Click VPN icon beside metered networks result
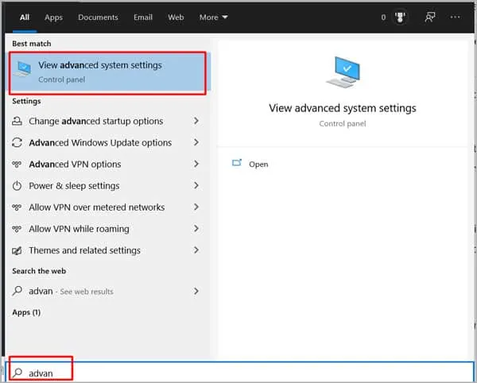Viewport: 477px width, 383px height. [17, 207]
